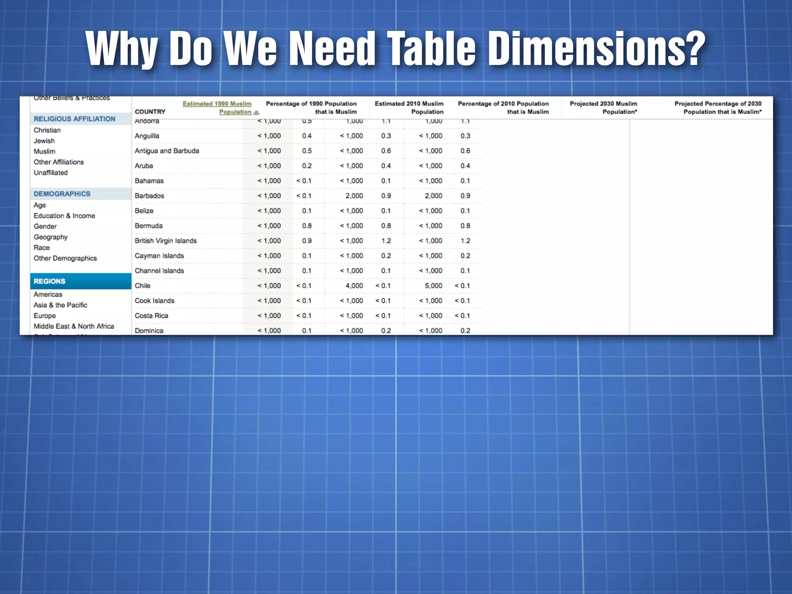The width and height of the screenshot is (792, 594).
Task: Select the Bermuda row name
Action: click(x=148, y=226)
